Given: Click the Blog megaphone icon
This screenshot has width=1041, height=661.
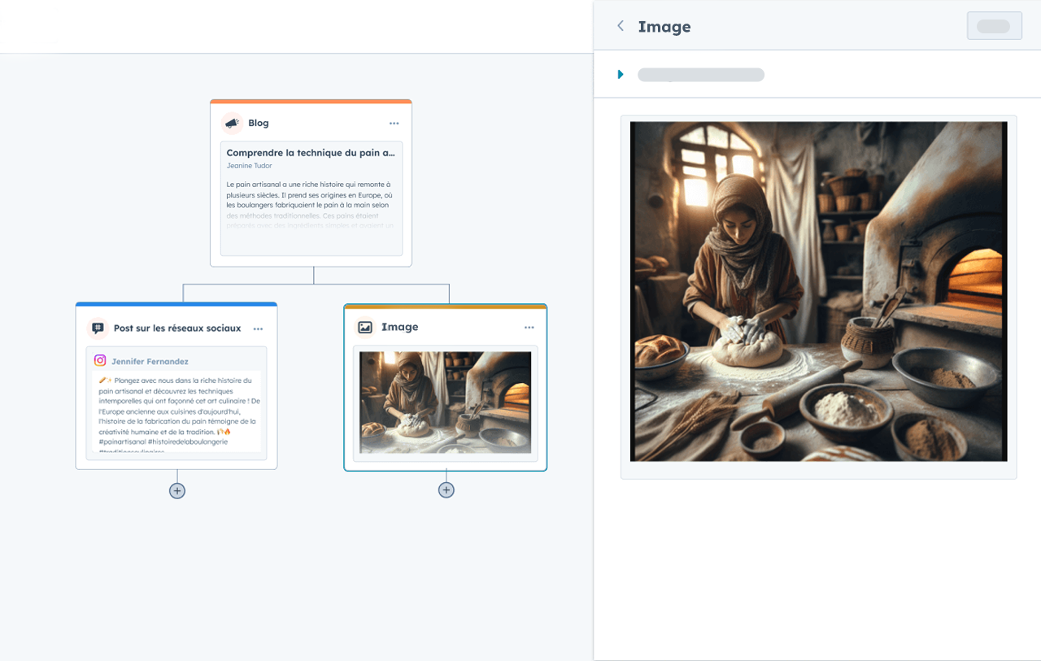Looking at the screenshot, I should (232, 124).
